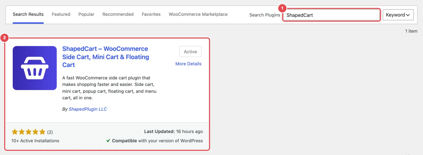This screenshot has width=423, height=155.
Task: Click the 'Compatible with your version' text
Action: [157, 141]
